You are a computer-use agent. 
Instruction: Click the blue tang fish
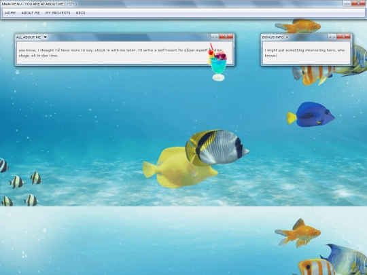pos(311,115)
